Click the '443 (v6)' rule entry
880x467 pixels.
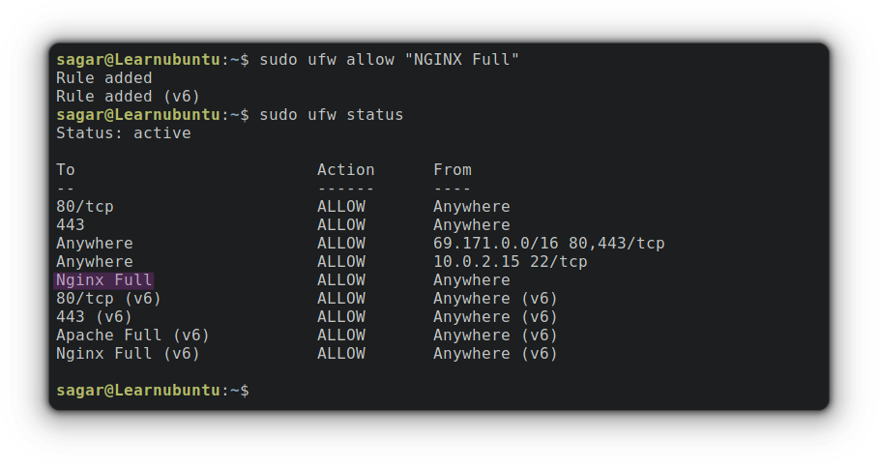coord(94,317)
